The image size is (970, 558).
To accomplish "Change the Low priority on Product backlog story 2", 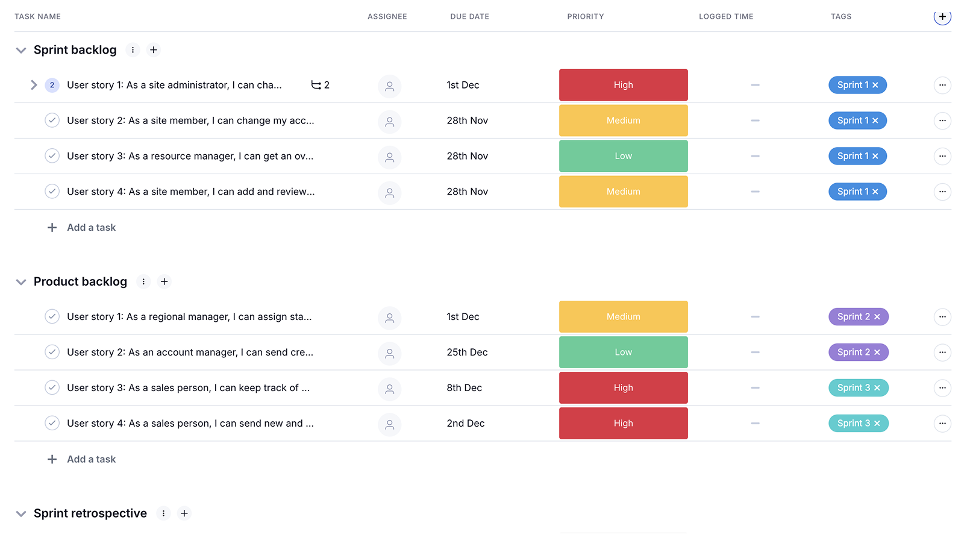I will [623, 353].
